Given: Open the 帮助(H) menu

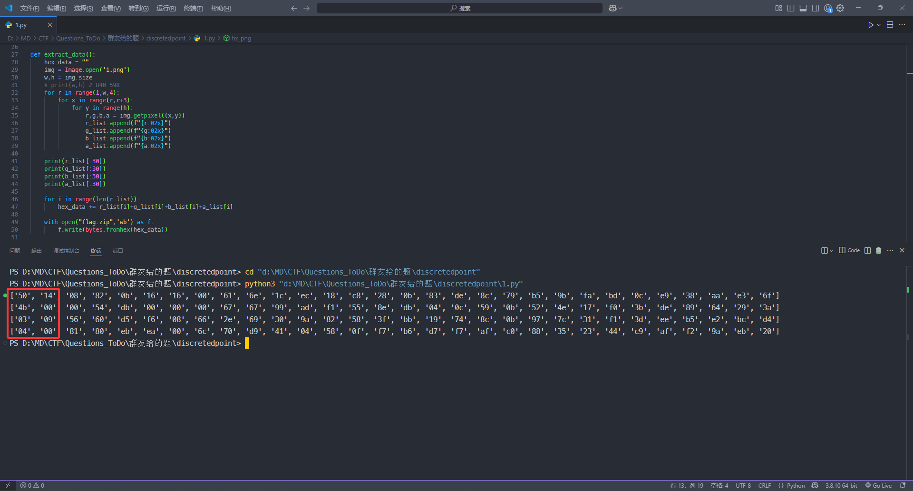Looking at the screenshot, I should coord(221,8).
